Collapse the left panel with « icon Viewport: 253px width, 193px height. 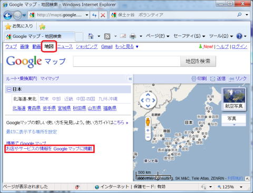pos(130,79)
